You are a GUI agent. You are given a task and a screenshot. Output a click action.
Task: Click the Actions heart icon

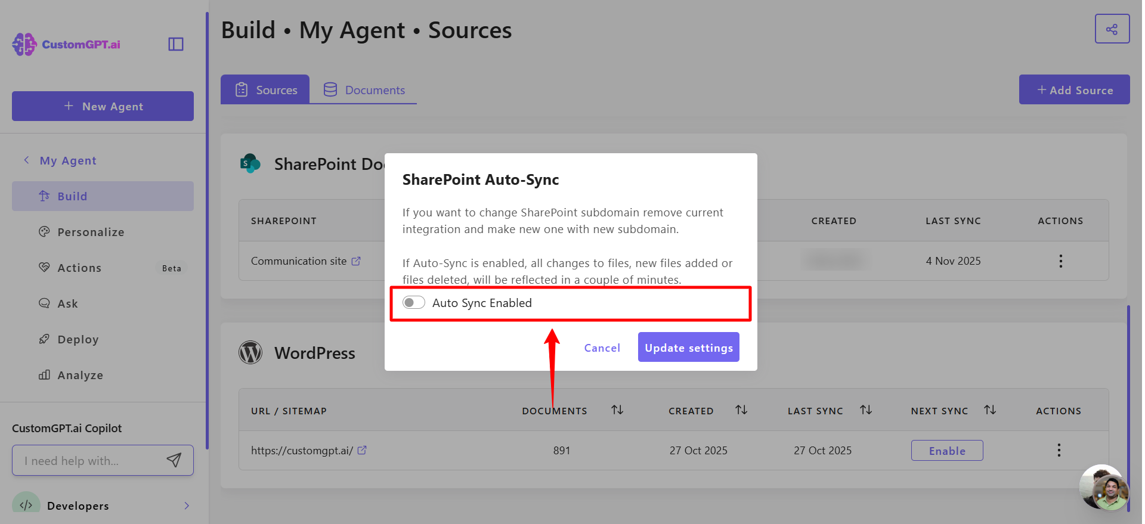pyautogui.click(x=44, y=267)
